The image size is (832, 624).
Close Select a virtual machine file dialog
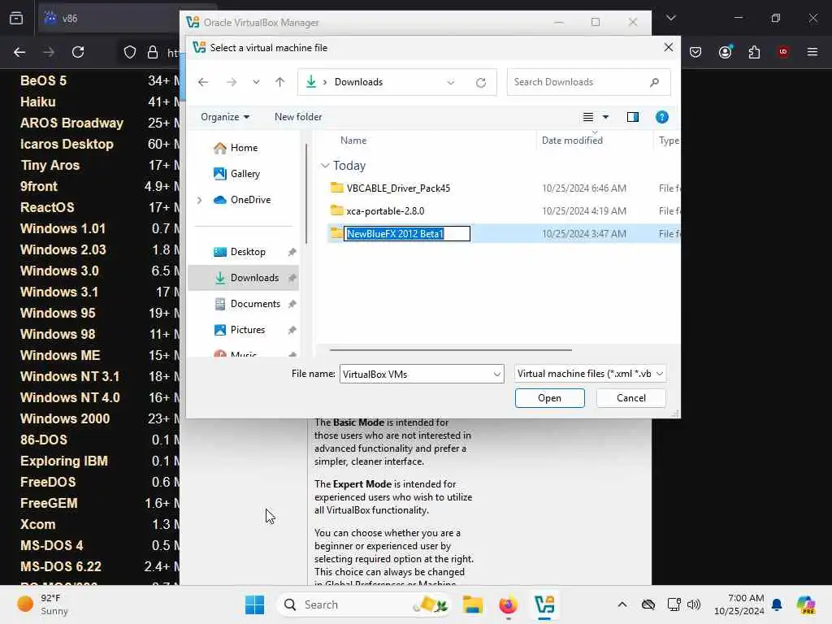click(x=669, y=47)
